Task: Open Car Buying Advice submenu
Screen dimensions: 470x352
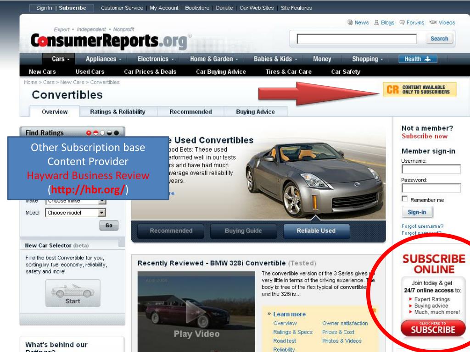Action: [221, 72]
